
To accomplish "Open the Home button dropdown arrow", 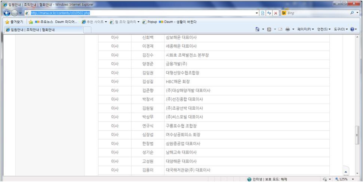I will 263,29.
